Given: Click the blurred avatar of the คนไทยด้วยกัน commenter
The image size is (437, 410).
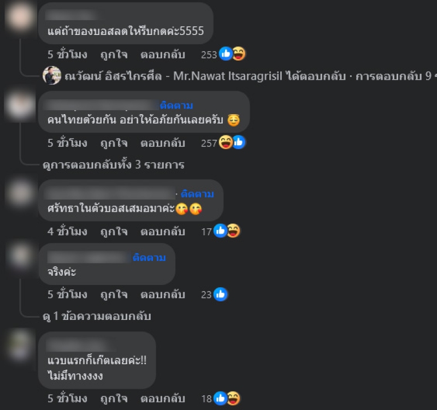Looking at the screenshot, I should click(20, 106).
